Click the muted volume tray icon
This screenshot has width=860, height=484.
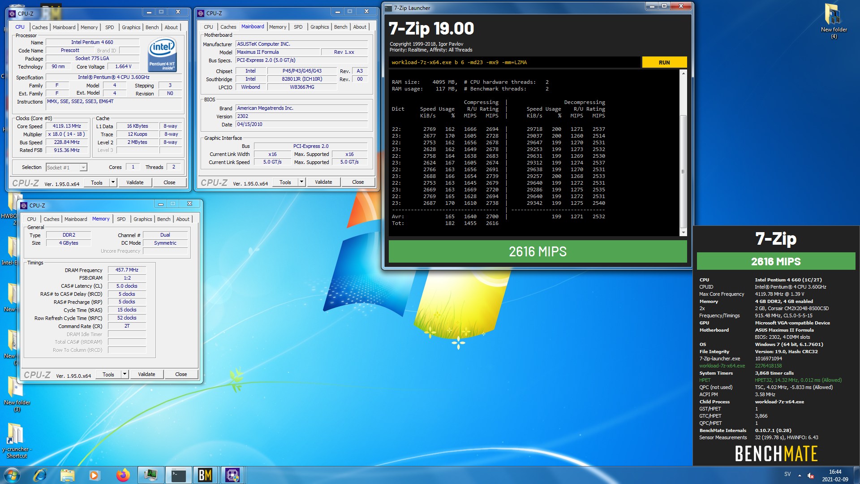(811, 475)
